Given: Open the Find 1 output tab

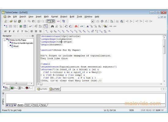Looking at the screenshot, I should click(27, 105).
